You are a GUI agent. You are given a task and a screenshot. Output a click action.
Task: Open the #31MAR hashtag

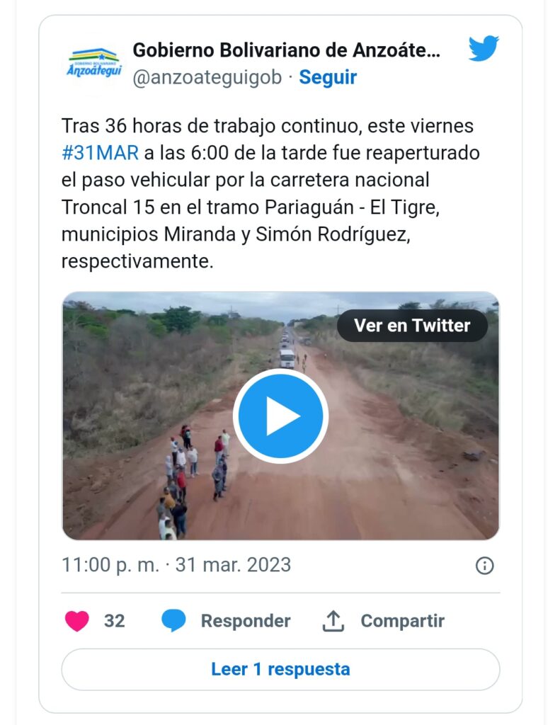pyautogui.click(x=100, y=153)
